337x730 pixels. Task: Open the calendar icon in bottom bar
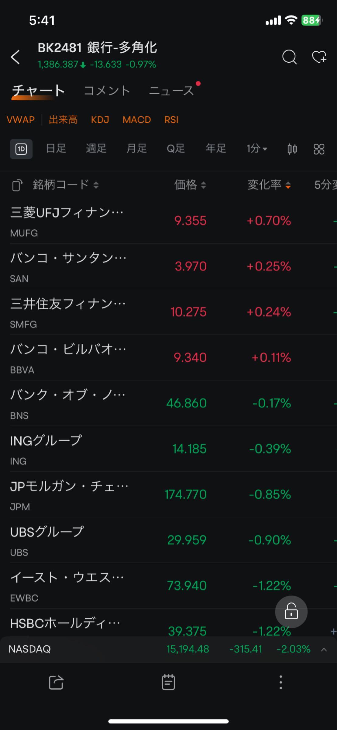click(168, 683)
